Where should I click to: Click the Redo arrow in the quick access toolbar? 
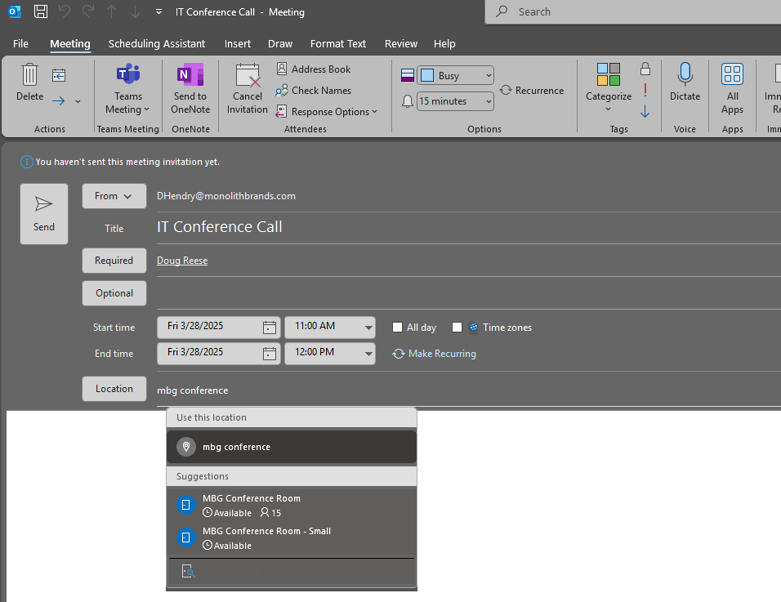87,11
